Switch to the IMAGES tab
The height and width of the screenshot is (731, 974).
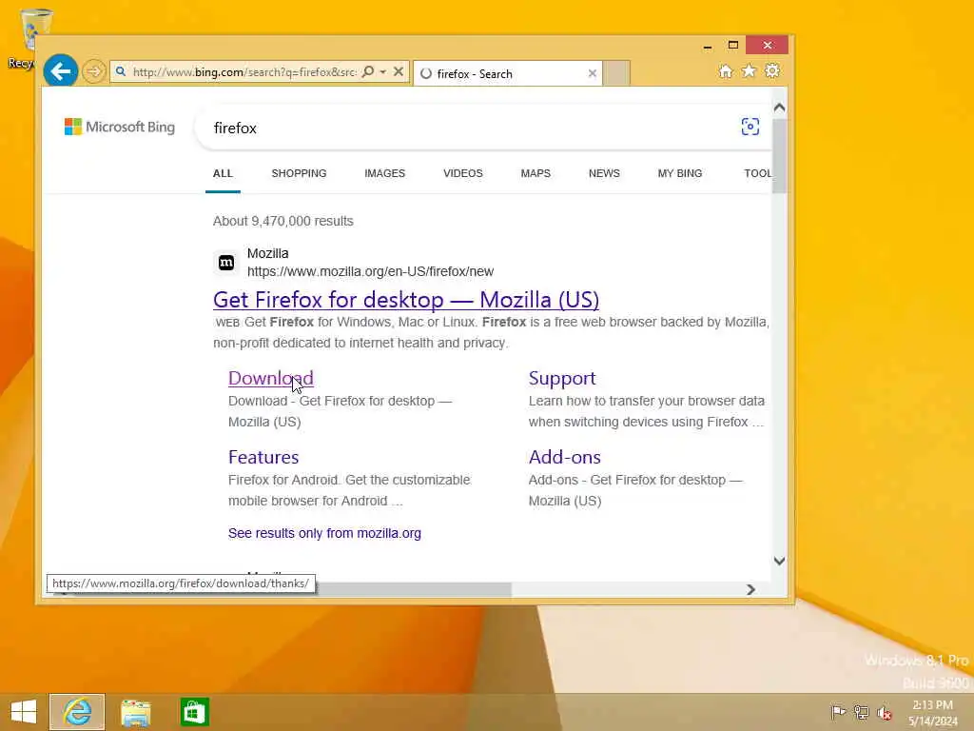coord(384,173)
